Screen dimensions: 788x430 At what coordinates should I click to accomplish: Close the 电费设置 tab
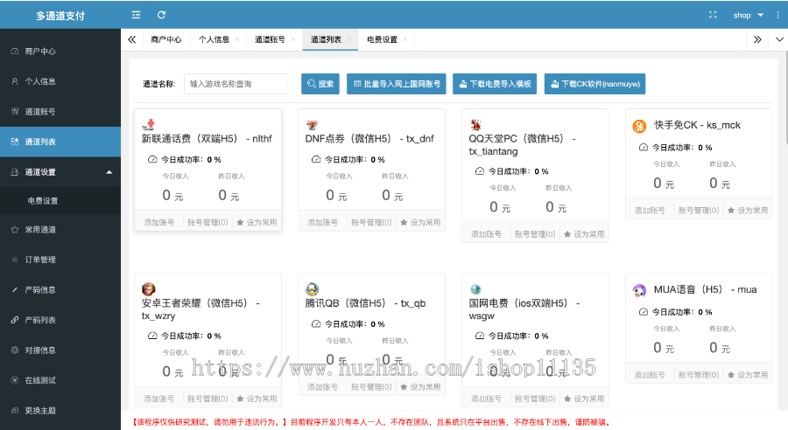point(405,39)
